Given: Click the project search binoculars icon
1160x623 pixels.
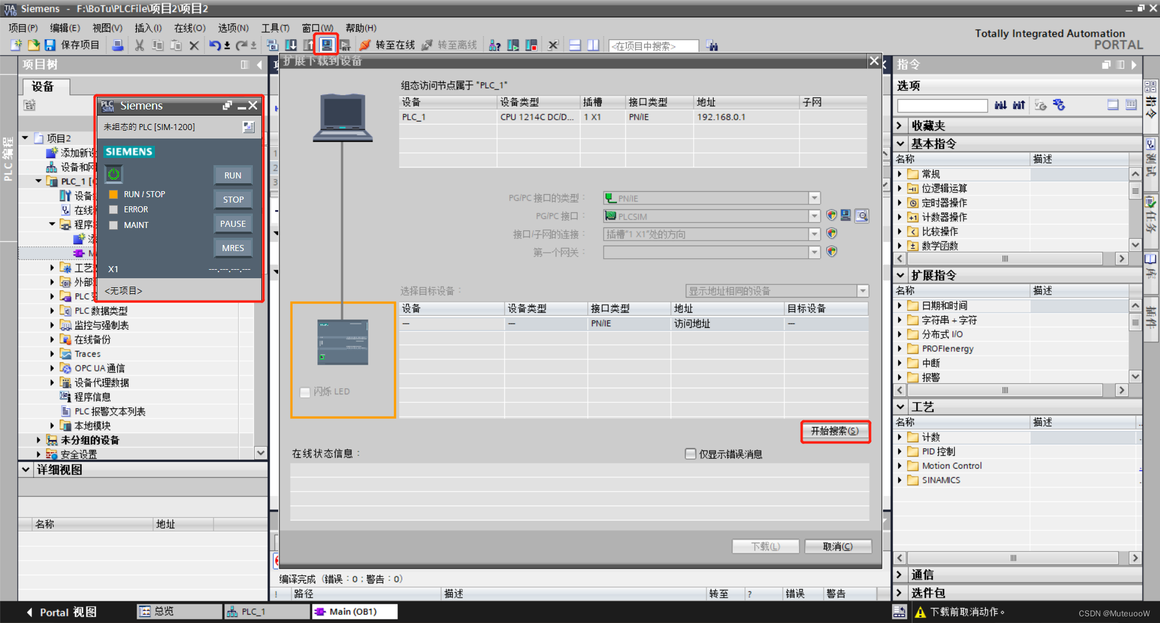Looking at the screenshot, I should 712,45.
